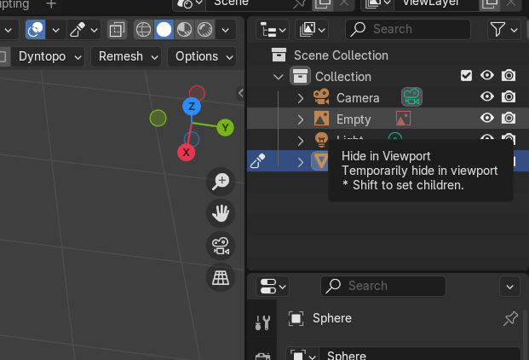Open the outliner editor type menu

pyautogui.click(x=273, y=30)
